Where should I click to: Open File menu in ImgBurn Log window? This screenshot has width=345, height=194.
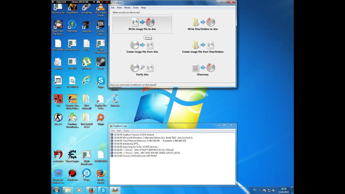point(113,131)
